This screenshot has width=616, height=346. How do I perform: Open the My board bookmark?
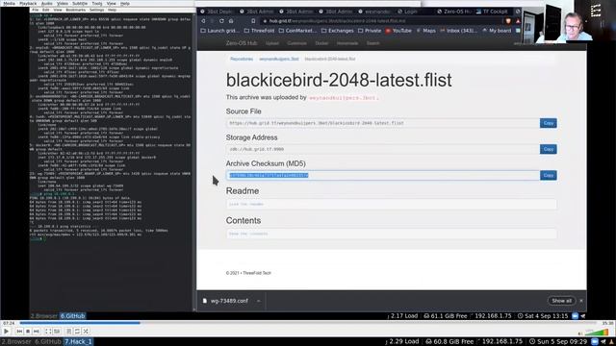click(497, 31)
